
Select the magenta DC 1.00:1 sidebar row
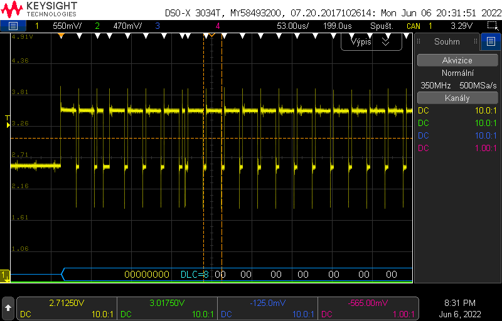coord(457,148)
